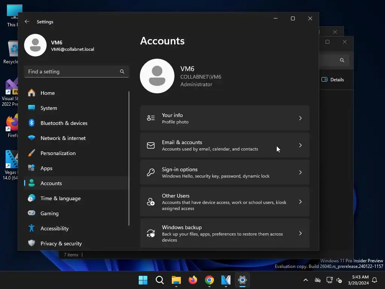Open Apps settings category

pyautogui.click(x=76, y=168)
